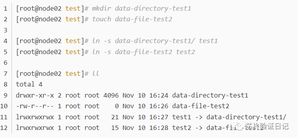Click line number 12 in gutter

click(x=4, y=128)
